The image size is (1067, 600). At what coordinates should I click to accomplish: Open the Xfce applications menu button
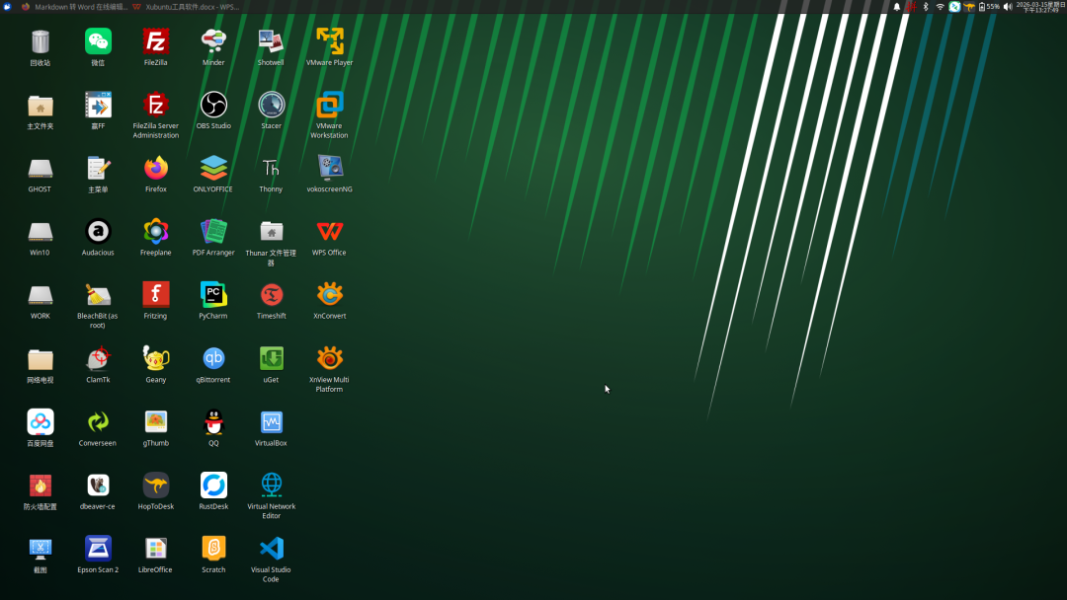click(8, 7)
